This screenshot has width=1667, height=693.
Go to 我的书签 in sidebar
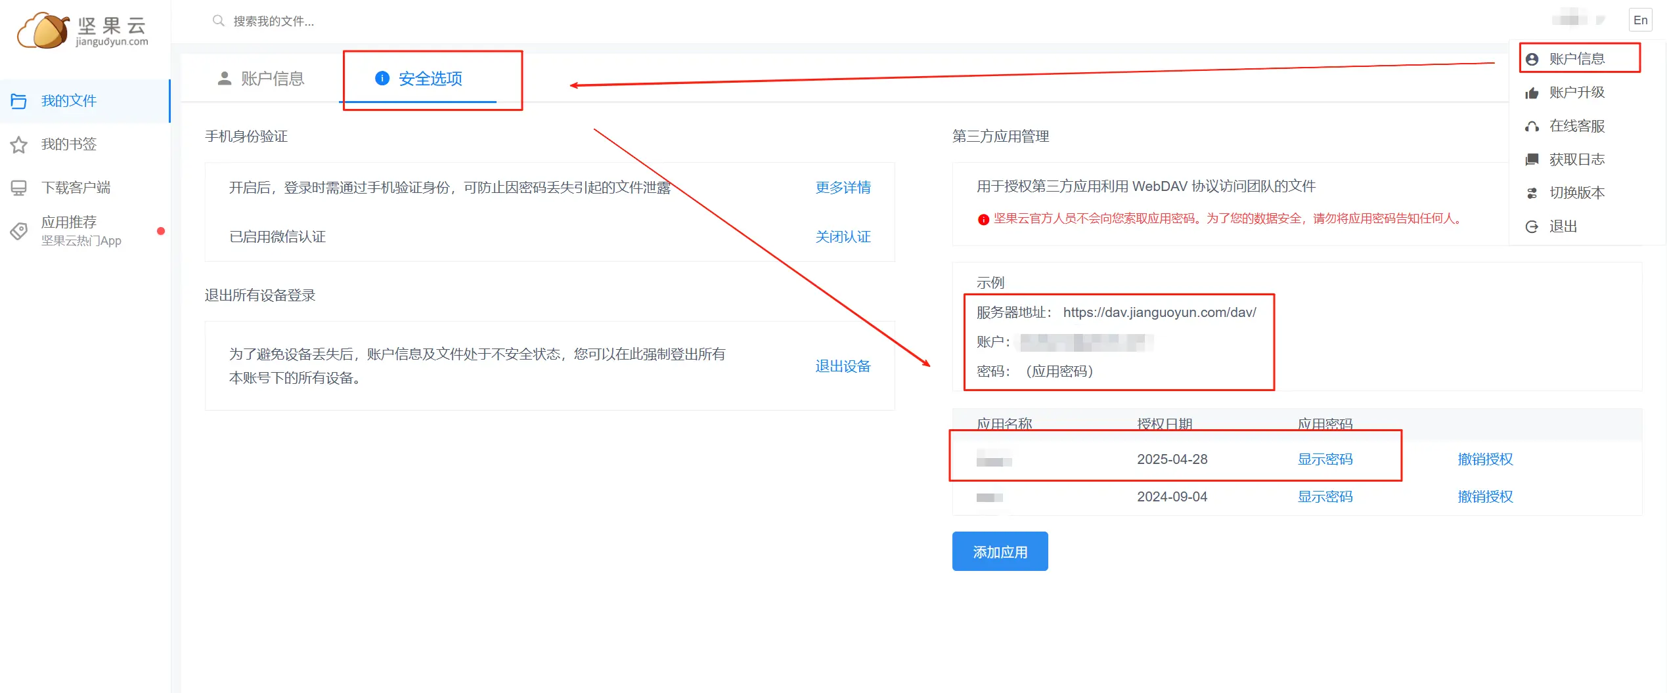(85, 144)
